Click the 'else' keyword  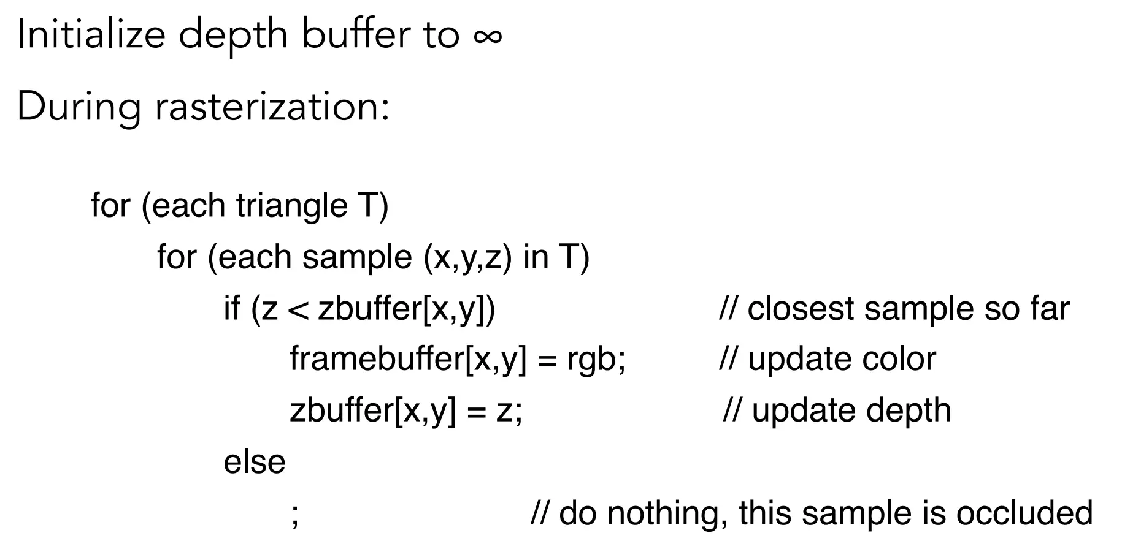[x=255, y=462]
